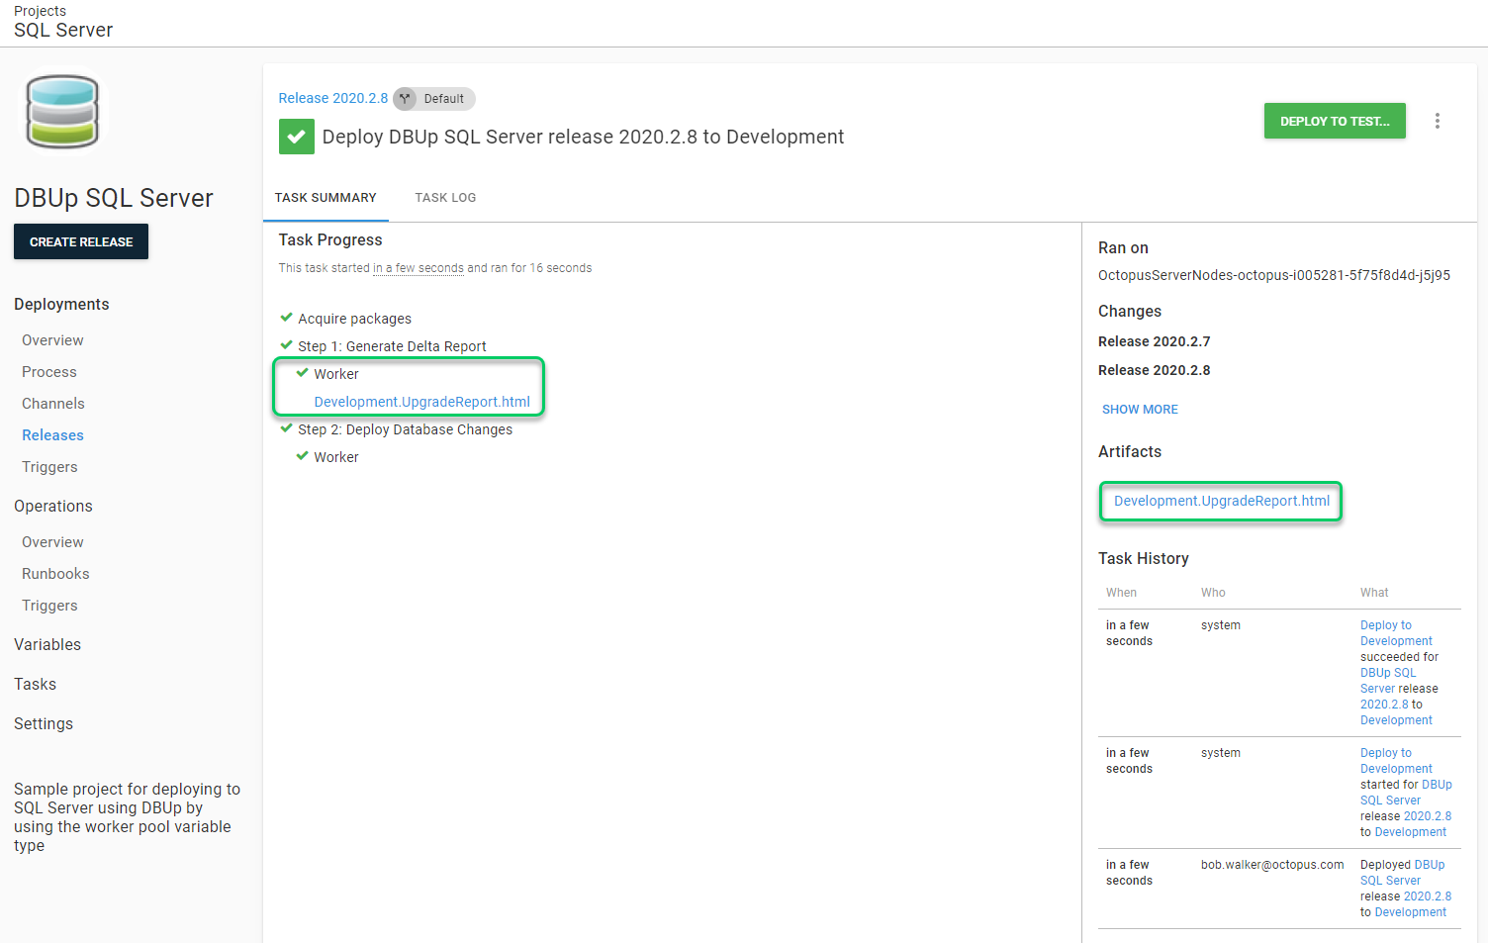This screenshot has height=943, width=1488.
Task: Click SHOW MORE under Changes
Action: point(1140,410)
